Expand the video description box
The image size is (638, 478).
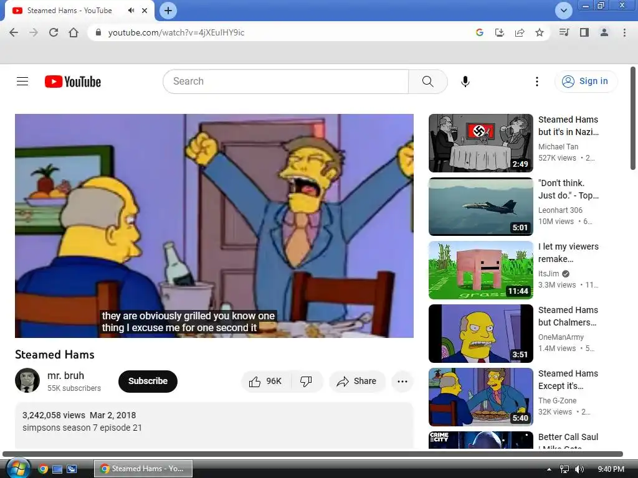[x=214, y=425]
